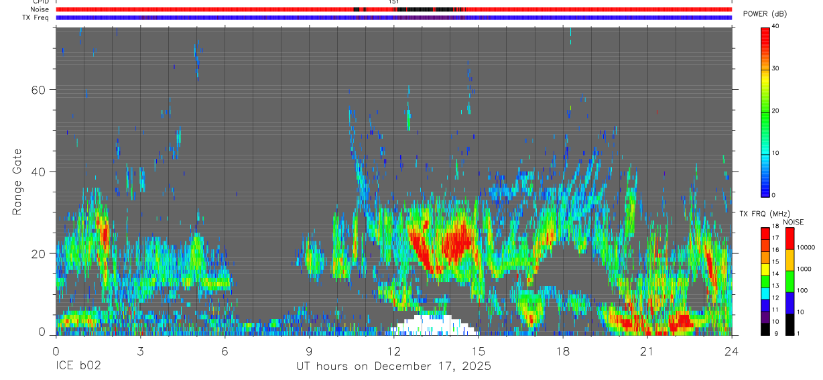
Task: Click black 9 MHz swatch in TX FRQ legend
Action: pos(765,328)
